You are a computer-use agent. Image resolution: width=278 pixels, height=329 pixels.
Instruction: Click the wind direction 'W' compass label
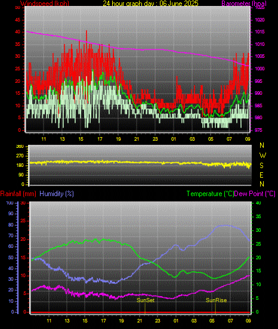[262, 156]
